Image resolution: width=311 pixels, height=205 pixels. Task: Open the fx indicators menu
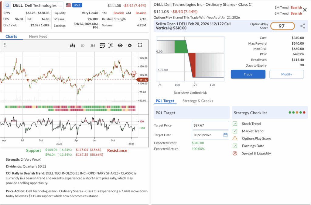110,45
